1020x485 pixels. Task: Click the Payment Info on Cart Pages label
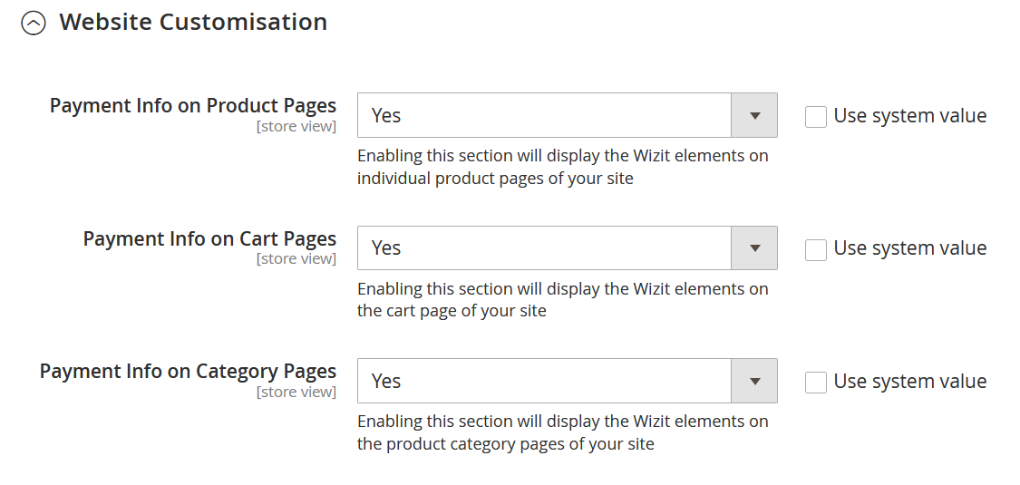[209, 238]
